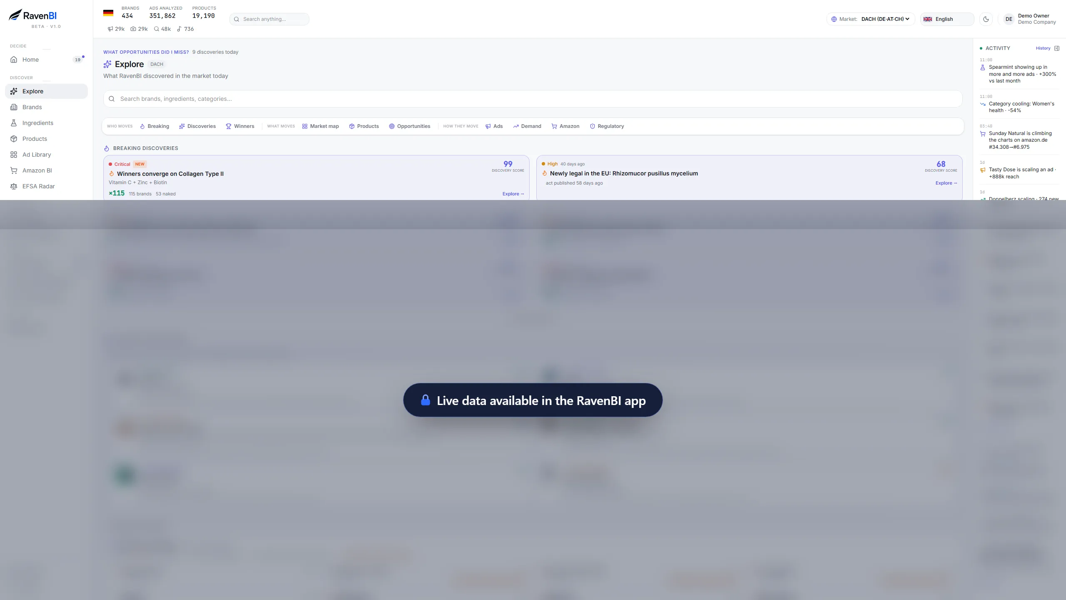Click the 48k search count stat

(x=162, y=29)
